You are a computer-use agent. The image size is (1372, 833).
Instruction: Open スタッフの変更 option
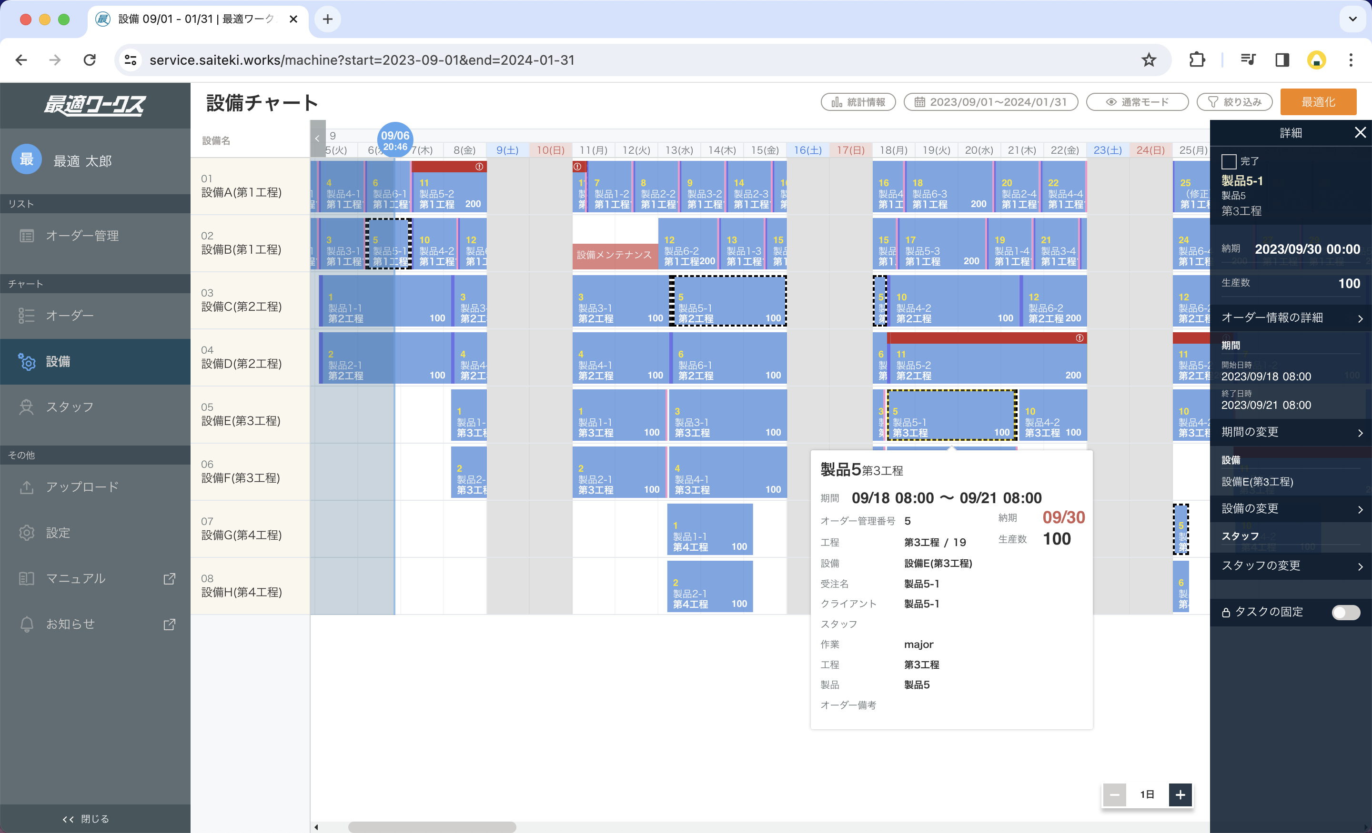click(x=1290, y=566)
